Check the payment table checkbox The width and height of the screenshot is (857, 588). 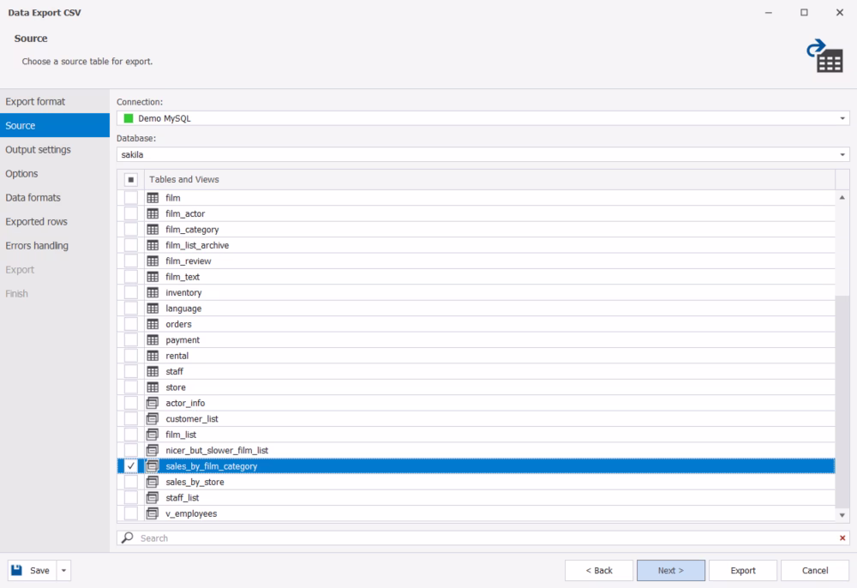130,340
